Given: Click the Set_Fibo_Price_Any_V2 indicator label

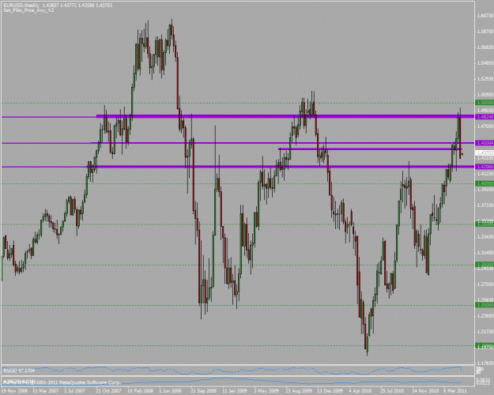Looking at the screenshot, I should pyautogui.click(x=28, y=10).
